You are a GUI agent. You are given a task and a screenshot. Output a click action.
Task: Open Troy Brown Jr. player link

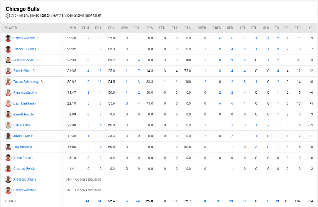point(23,147)
